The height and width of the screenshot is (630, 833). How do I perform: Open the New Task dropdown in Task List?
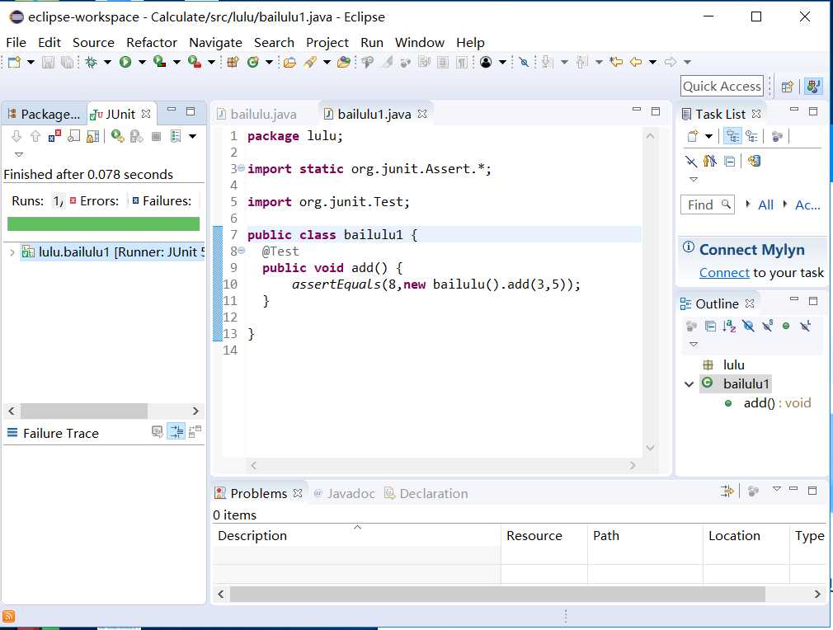tap(708, 137)
